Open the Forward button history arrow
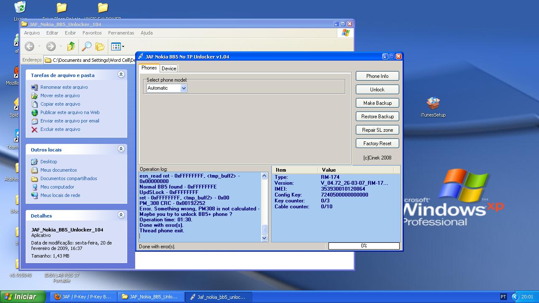Screen dimensions: 539x303 point(61,46)
